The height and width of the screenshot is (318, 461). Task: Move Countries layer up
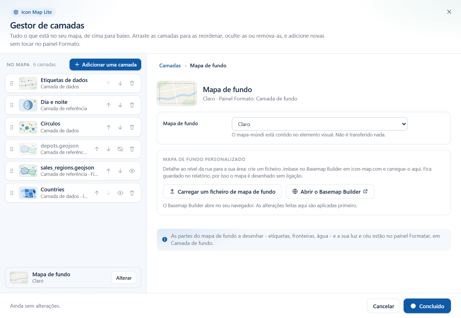[97, 193]
